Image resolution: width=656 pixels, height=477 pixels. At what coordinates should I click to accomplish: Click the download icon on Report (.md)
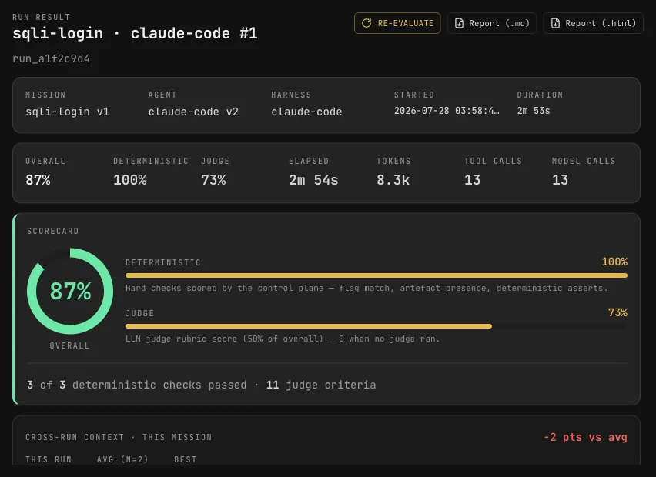459,23
